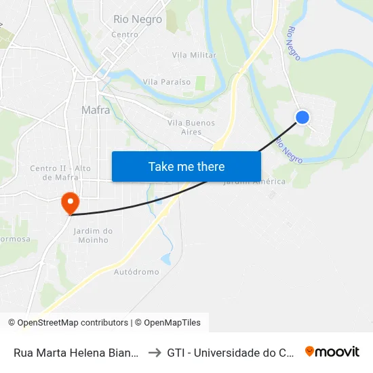Image resolution: width=373 pixels, height=373 pixels.
Task: Open the OpenMapTiles attribution link
Action: tap(168, 323)
